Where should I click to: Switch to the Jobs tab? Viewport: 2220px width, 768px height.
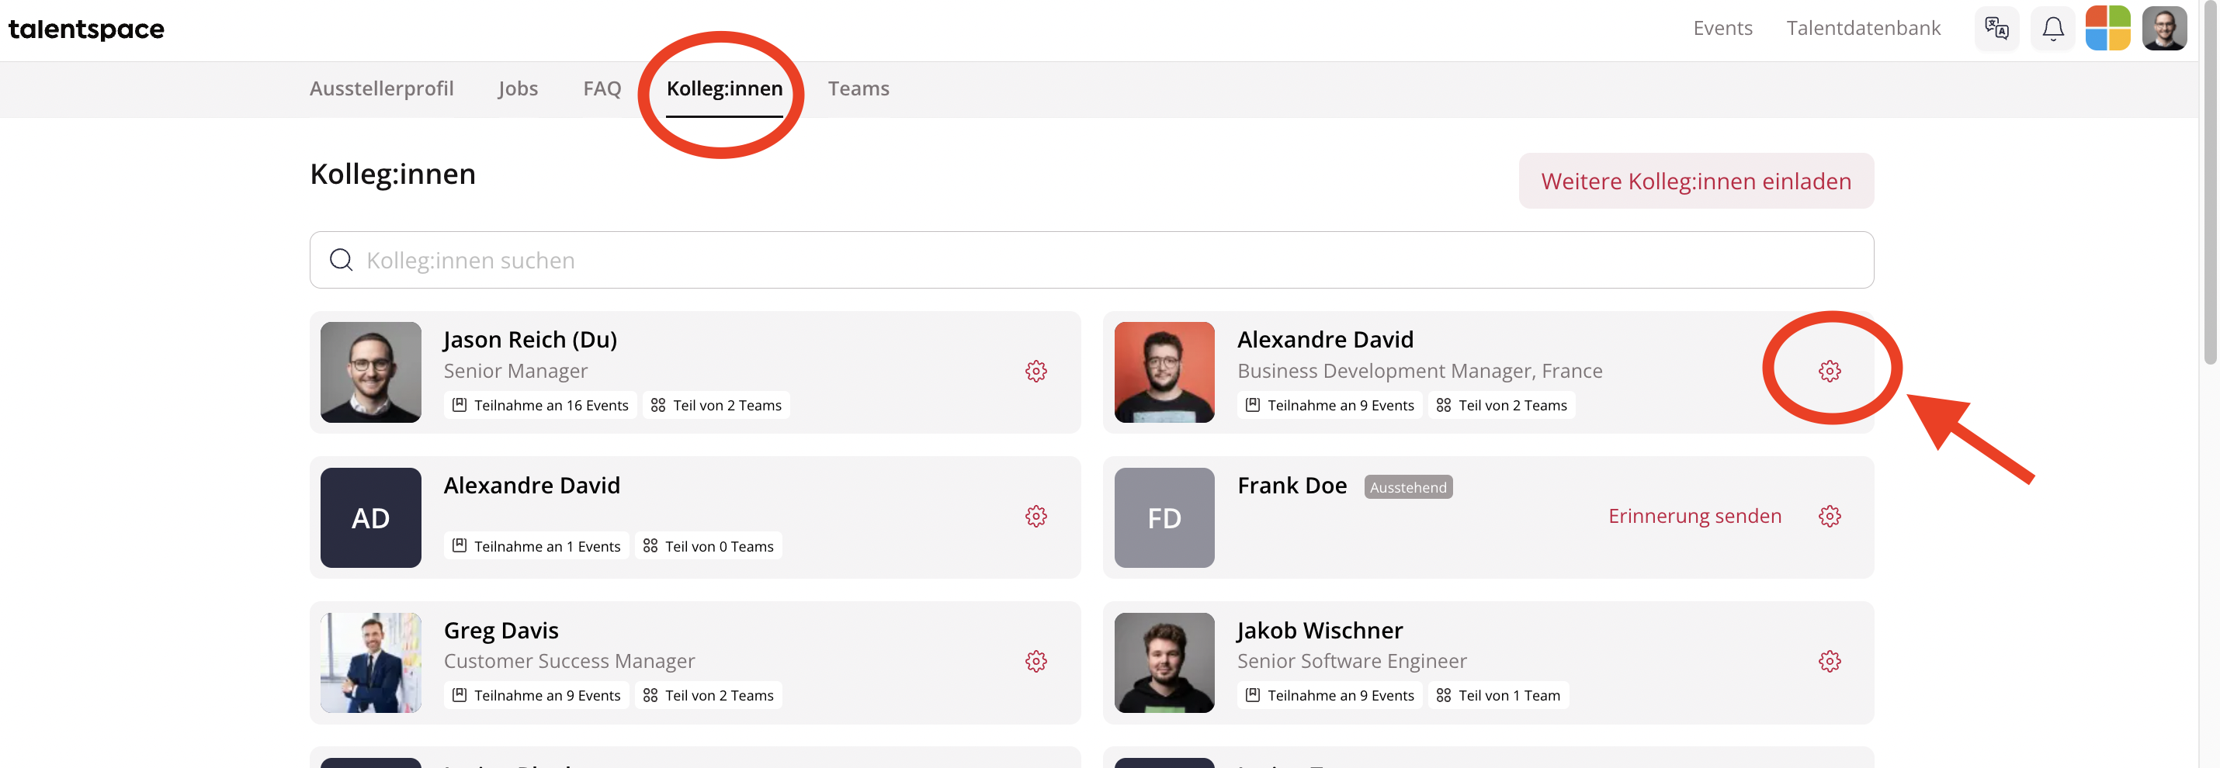coord(518,88)
